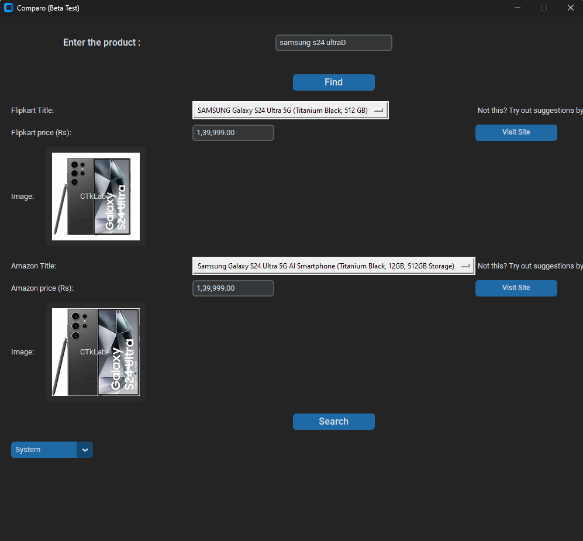Click the Amazon dropdown indicator icon

[x=465, y=266]
